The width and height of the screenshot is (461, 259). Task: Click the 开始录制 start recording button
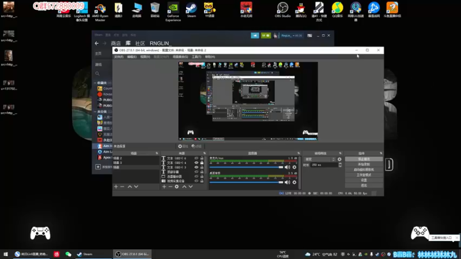coord(364,164)
